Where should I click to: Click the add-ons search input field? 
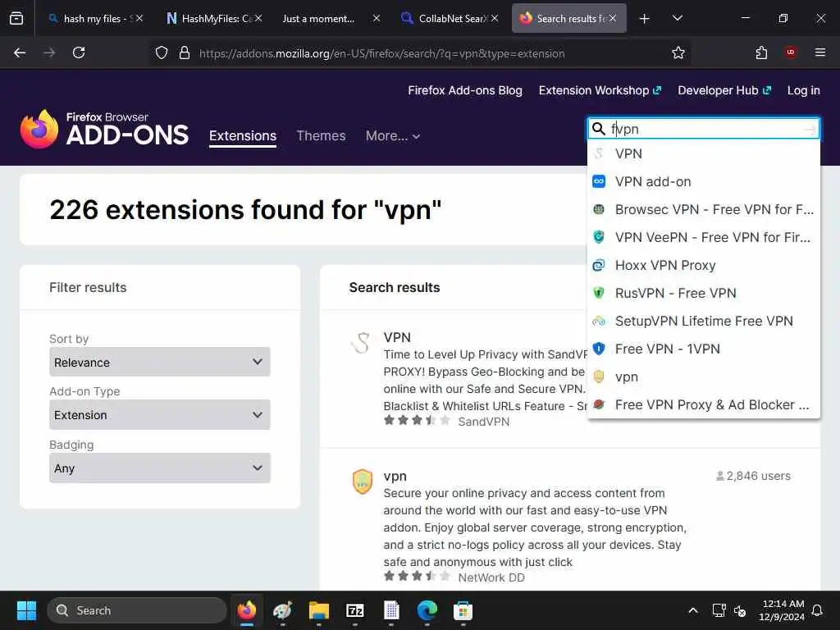705,129
